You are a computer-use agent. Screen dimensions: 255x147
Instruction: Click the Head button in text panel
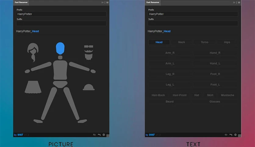(x=159, y=42)
